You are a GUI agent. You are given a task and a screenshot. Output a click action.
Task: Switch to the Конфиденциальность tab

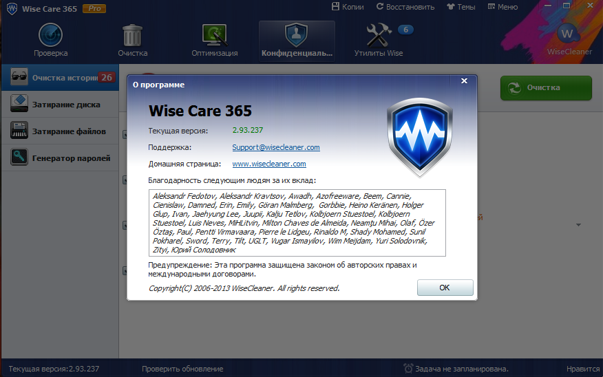tap(297, 41)
